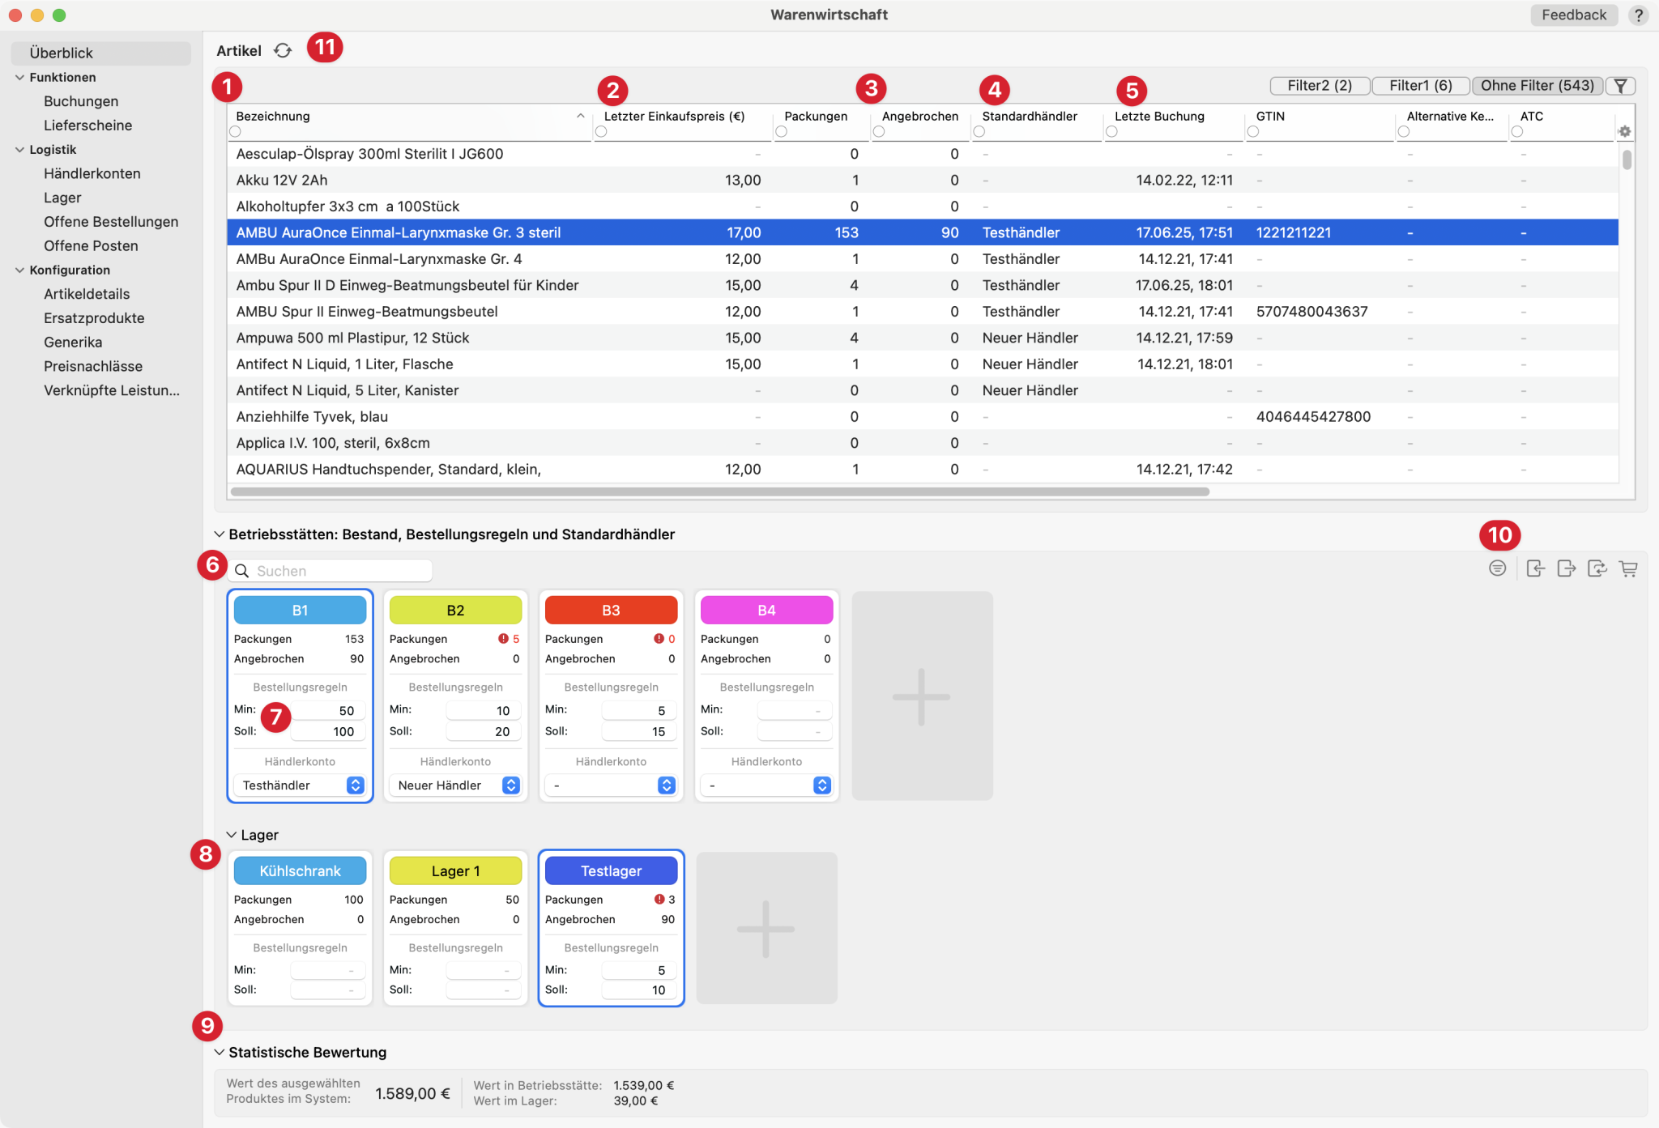The height and width of the screenshot is (1128, 1659).
Task: Select the Kühlschrank storage header
Action: tap(300, 871)
